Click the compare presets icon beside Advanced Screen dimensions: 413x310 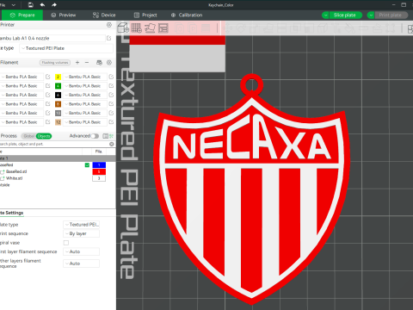tap(105, 136)
